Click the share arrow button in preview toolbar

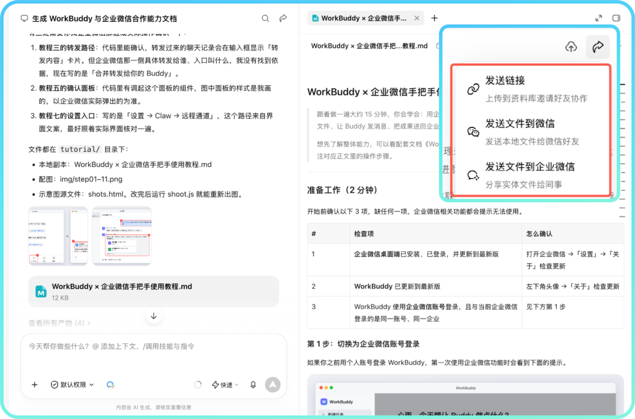[598, 47]
